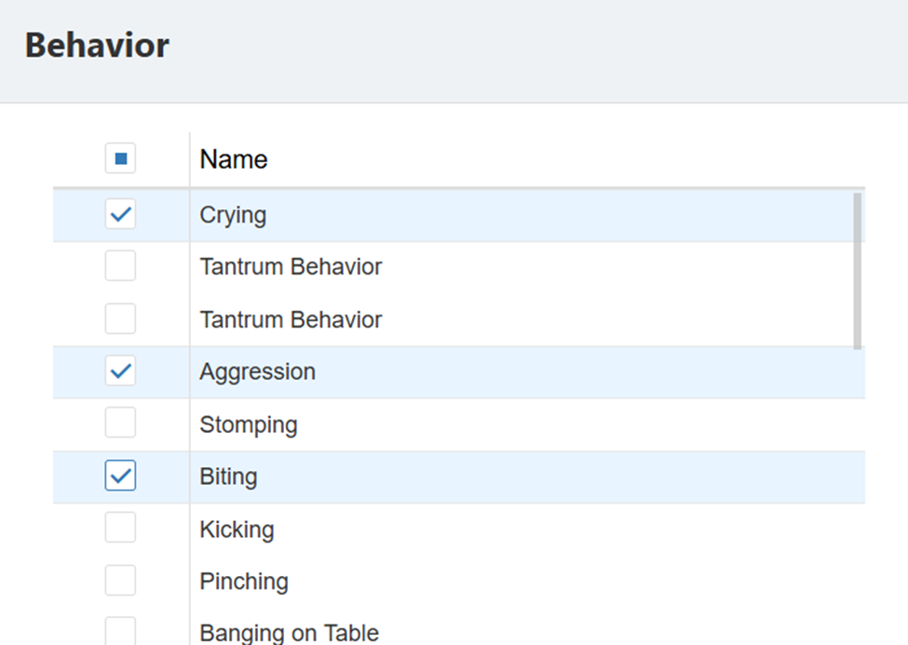Select the Pinching row text
Image resolution: width=908 pixels, height=645 pixels.
point(244,582)
